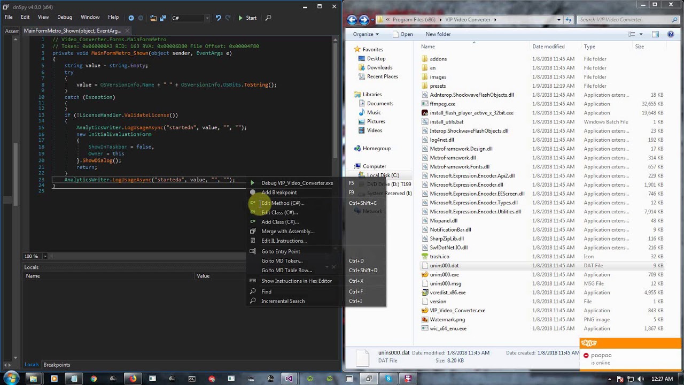The width and height of the screenshot is (684, 385).
Task: Choose Edit Class (C#) in context menu
Action: pyautogui.click(x=279, y=212)
